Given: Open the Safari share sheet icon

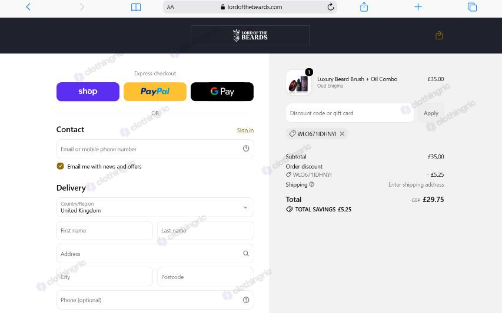Looking at the screenshot, I should click(364, 6).
